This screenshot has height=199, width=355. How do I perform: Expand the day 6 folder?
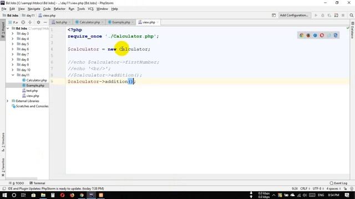point(13,49)
